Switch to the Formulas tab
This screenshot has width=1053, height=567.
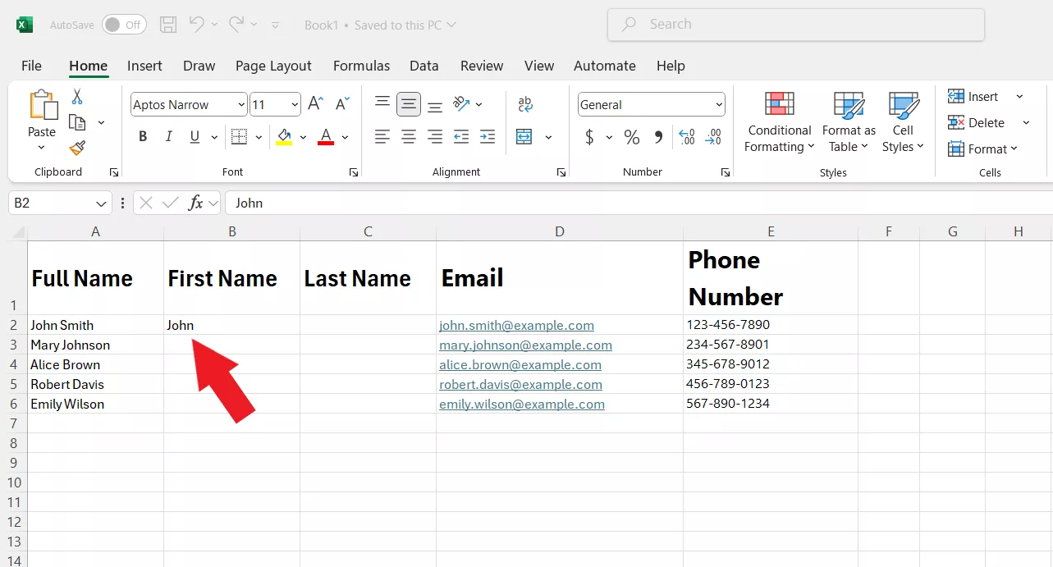coord(361,66)
